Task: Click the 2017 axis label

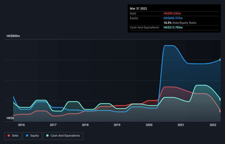Action: [53, 125]
